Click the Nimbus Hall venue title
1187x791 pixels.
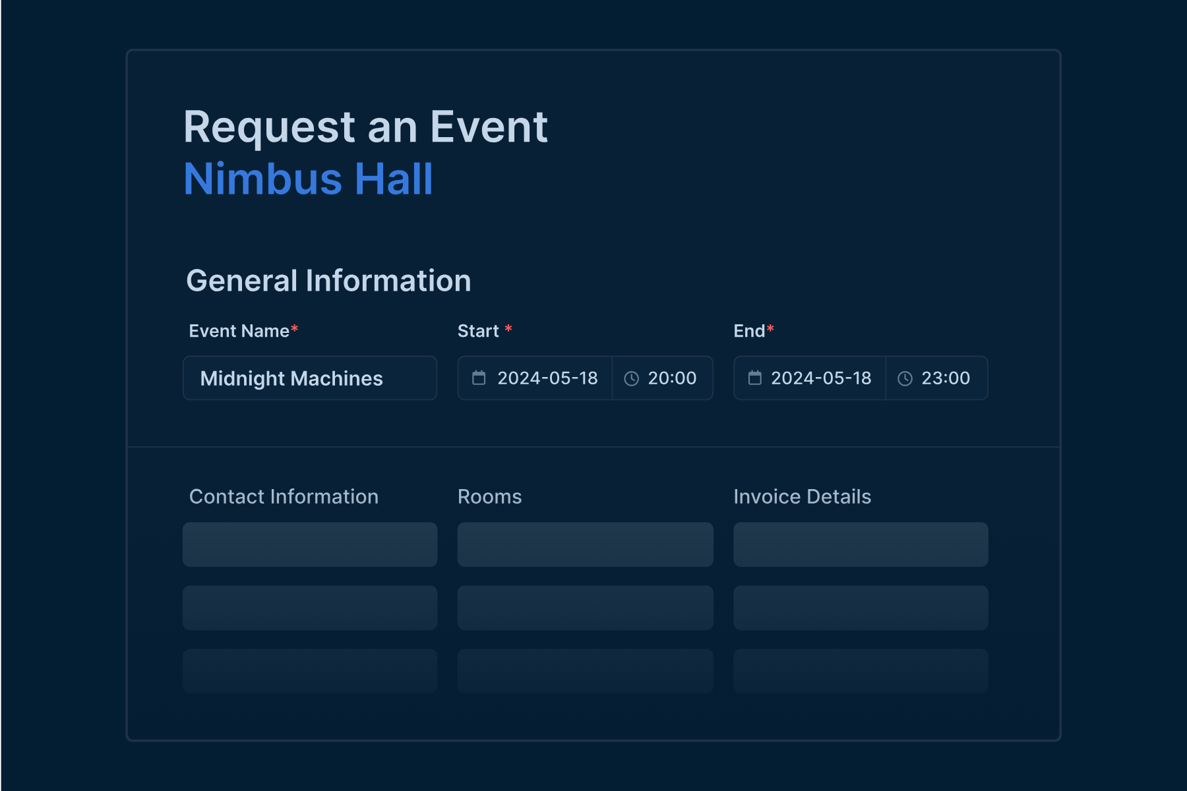[x=308, y=179]
